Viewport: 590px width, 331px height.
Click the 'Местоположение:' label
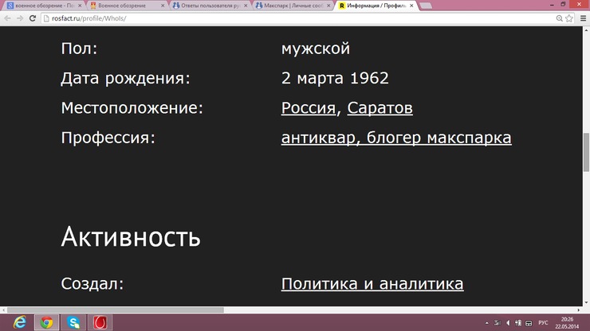pyautogui.click(x=132, y=108)
